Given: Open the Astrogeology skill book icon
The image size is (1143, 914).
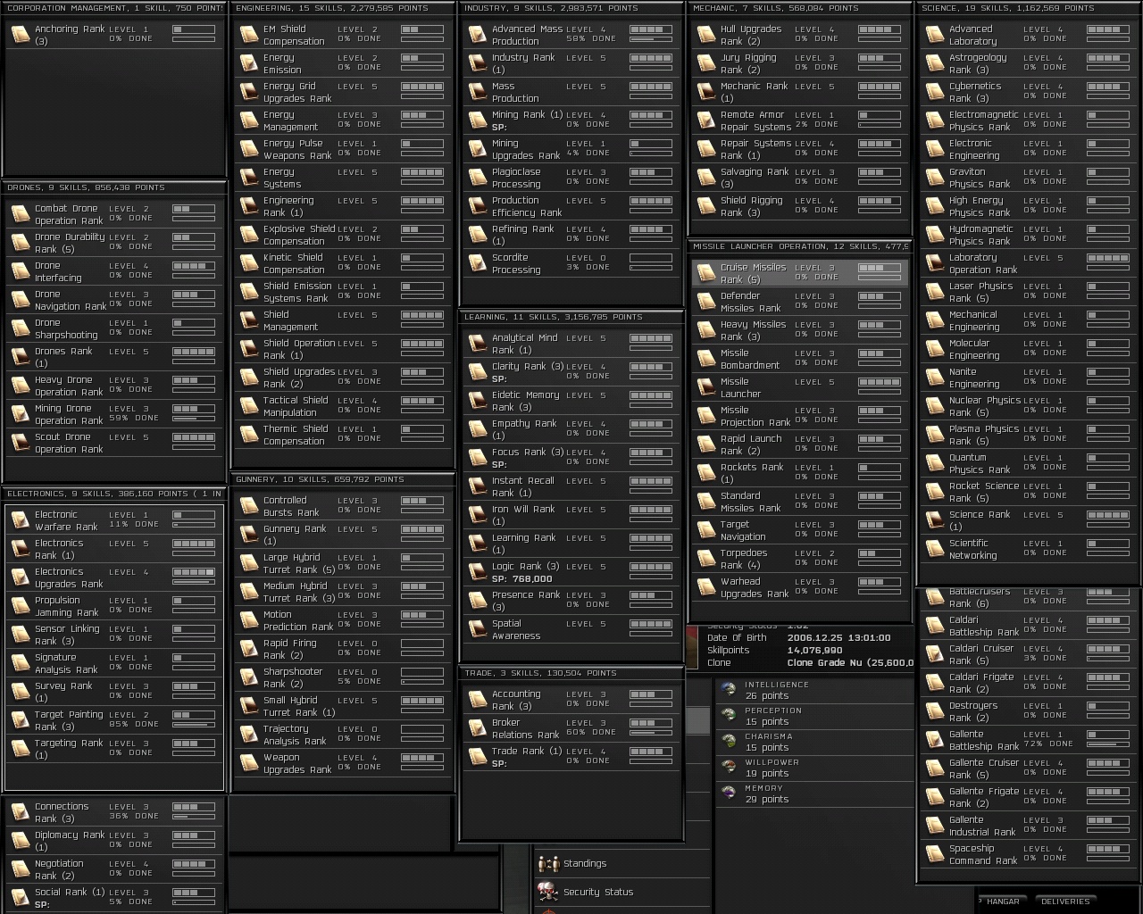Looking at the screenshot, I should (x=934, y=63).
